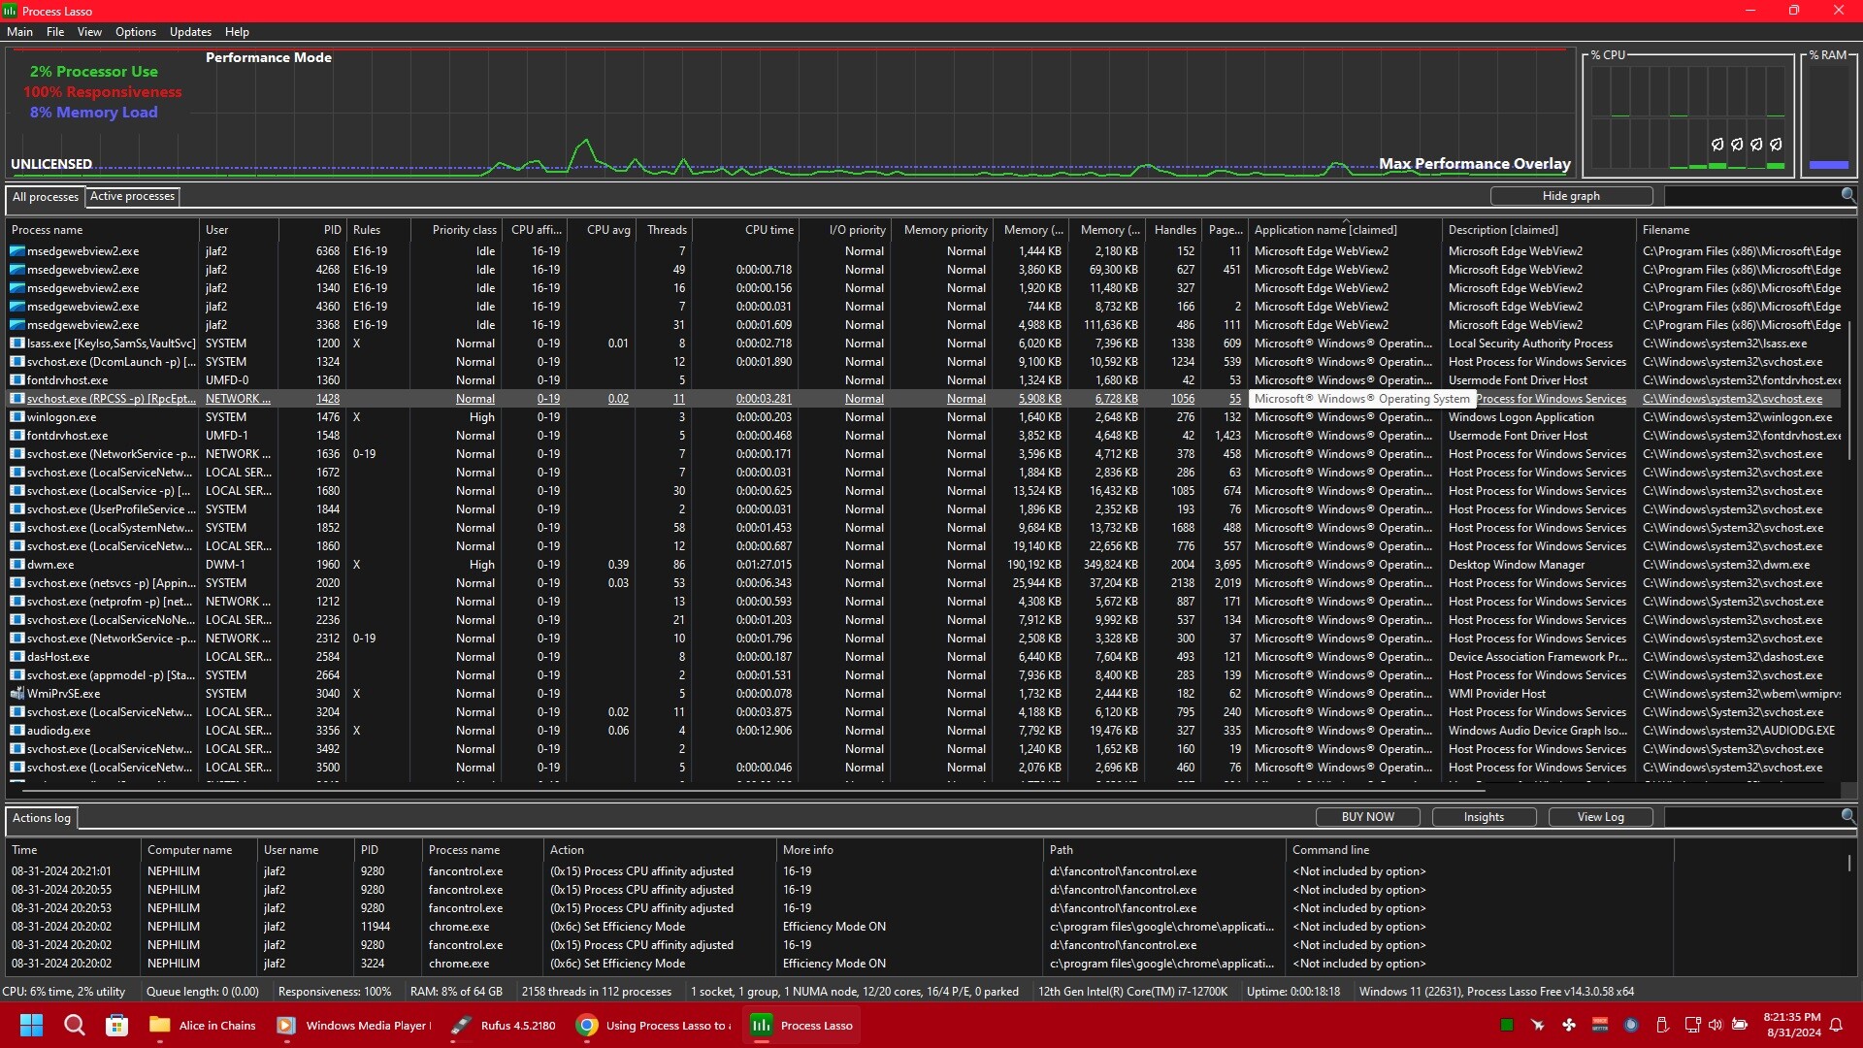Image resolution: width=1863 pixels, height=1048 pixels.
Task: Sort by the Process name column header
Action: (x=102, y=230)
